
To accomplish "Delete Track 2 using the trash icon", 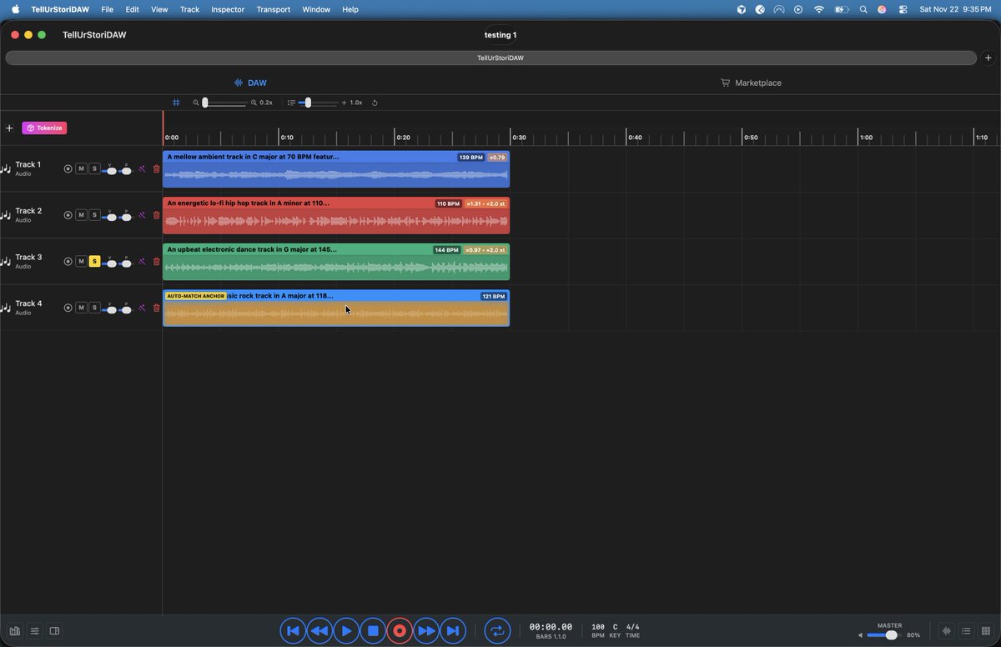I will (156, 214).
